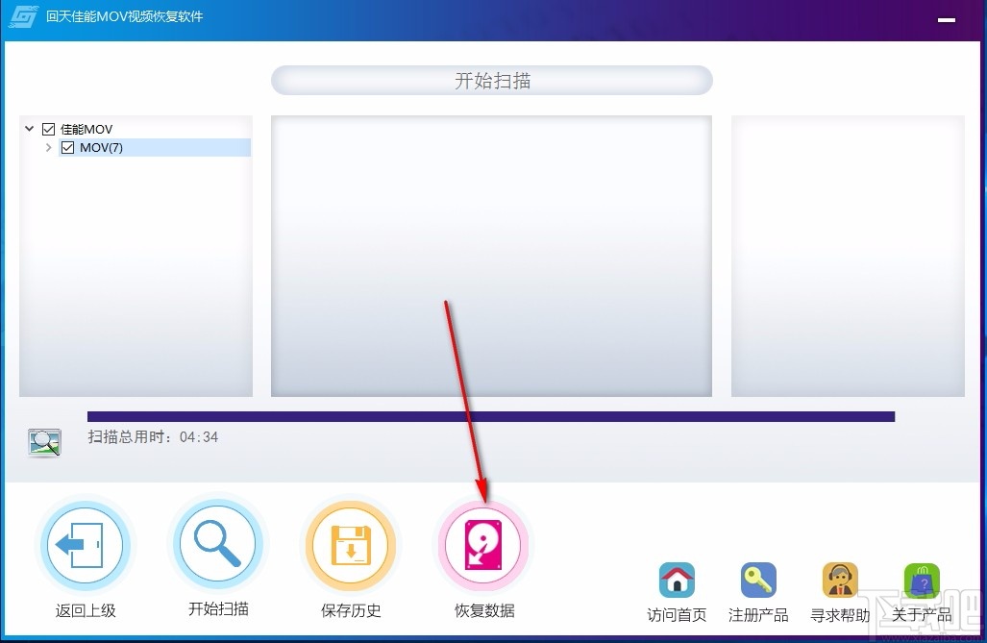Click the 保存历史 floppy disk icon

pos(351,545)
